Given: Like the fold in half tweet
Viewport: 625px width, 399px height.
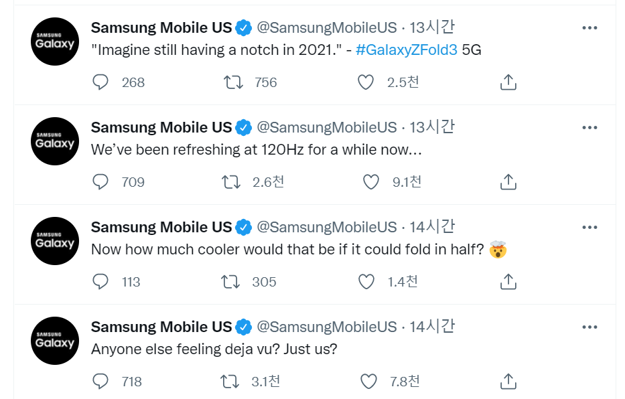Looking at the screenshot, I should [366, 282].
